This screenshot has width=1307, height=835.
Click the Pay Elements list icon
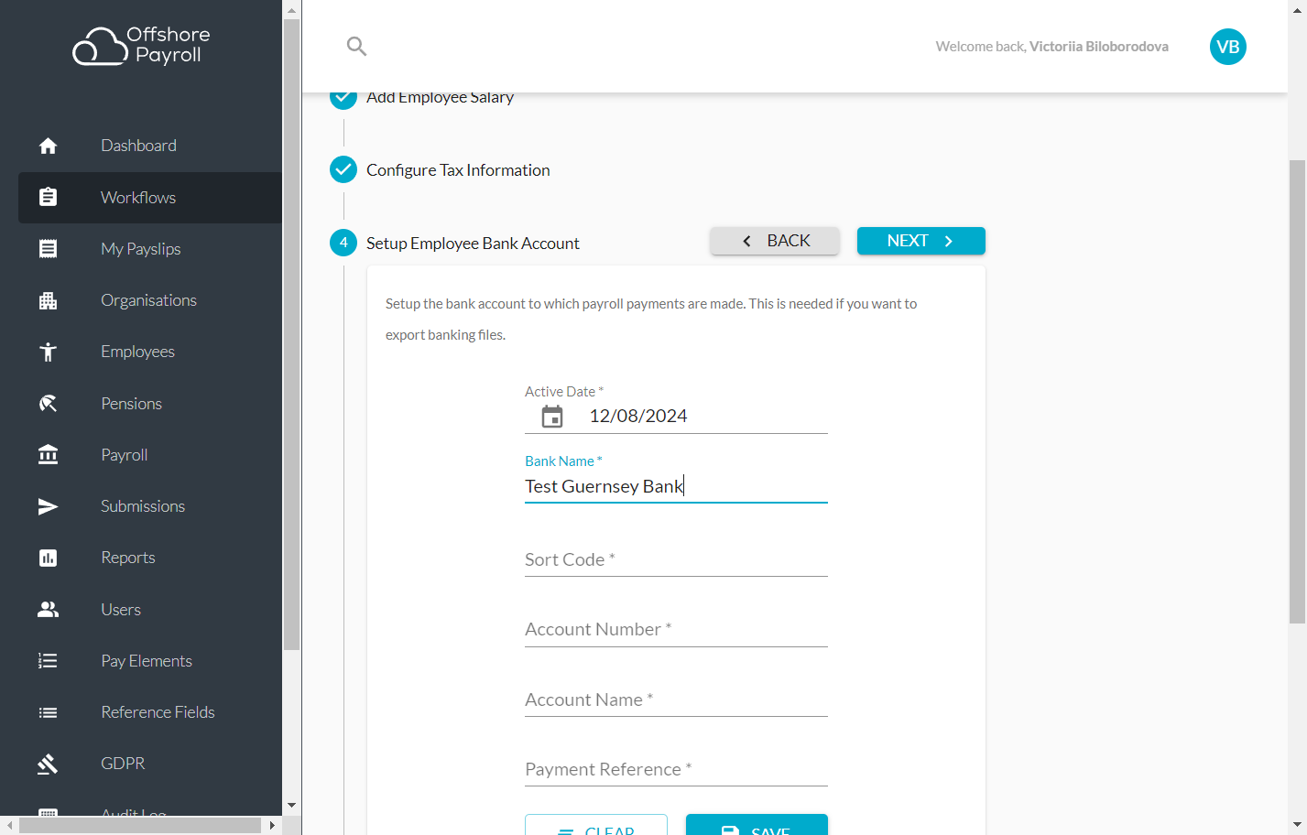tap(49, 661)
